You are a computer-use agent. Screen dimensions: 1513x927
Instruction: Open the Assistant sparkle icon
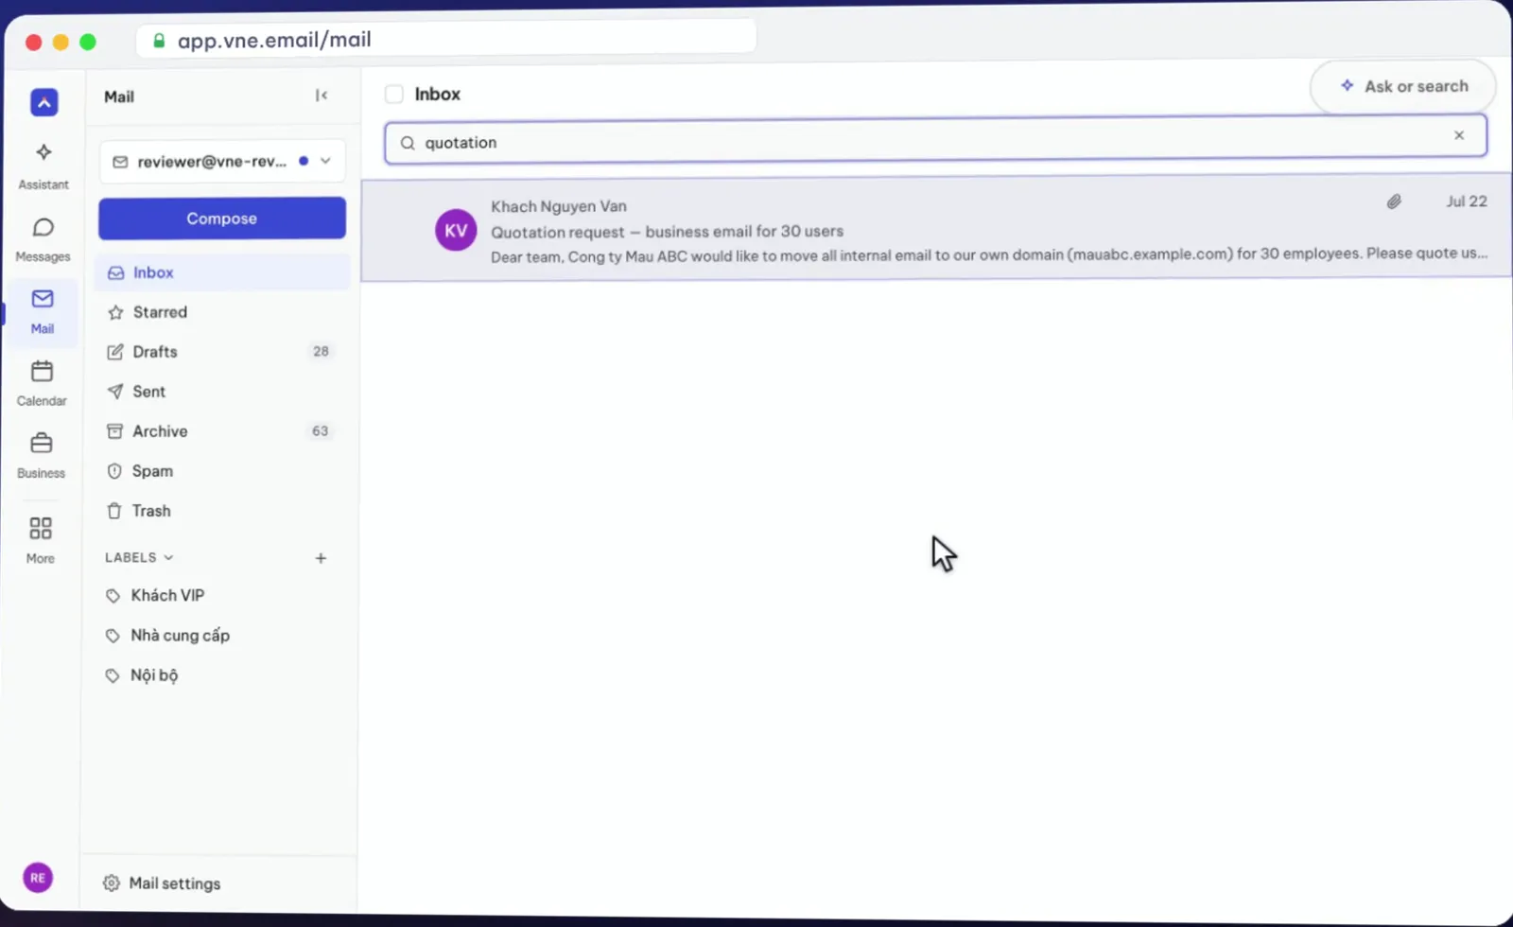pos(43,152)
